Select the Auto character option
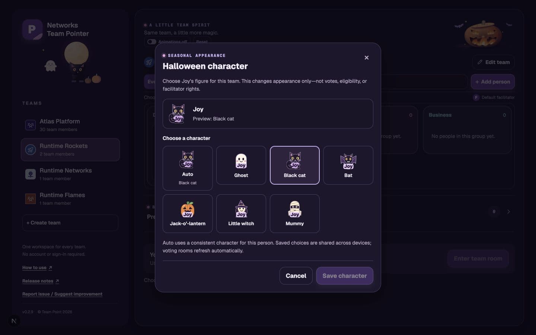 (188, 168)
